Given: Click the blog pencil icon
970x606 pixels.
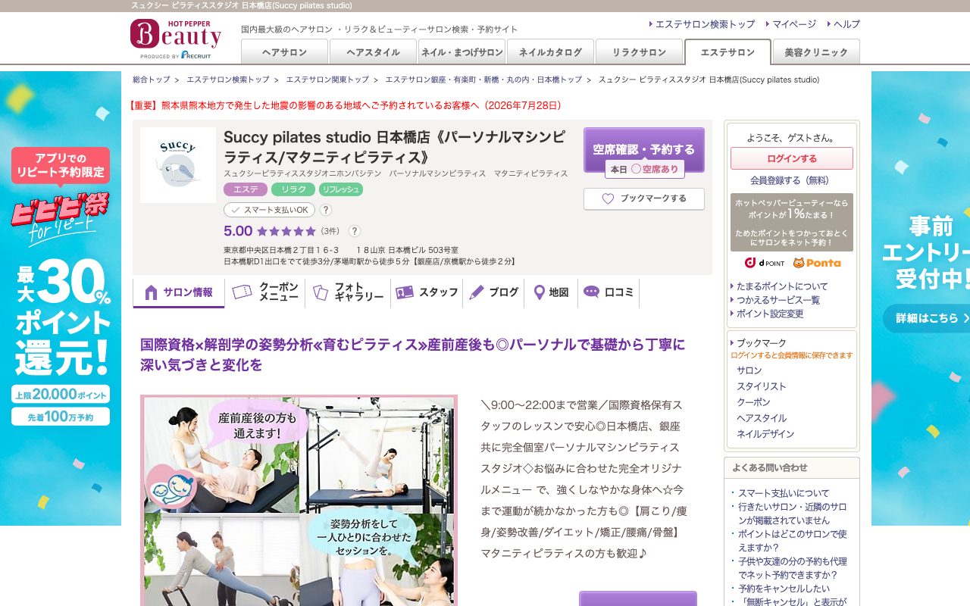Looking at the screenshot, I should pyautogui.click(x=477, y=292).
